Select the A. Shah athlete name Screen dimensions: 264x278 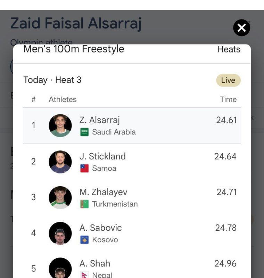click(95, 263)
